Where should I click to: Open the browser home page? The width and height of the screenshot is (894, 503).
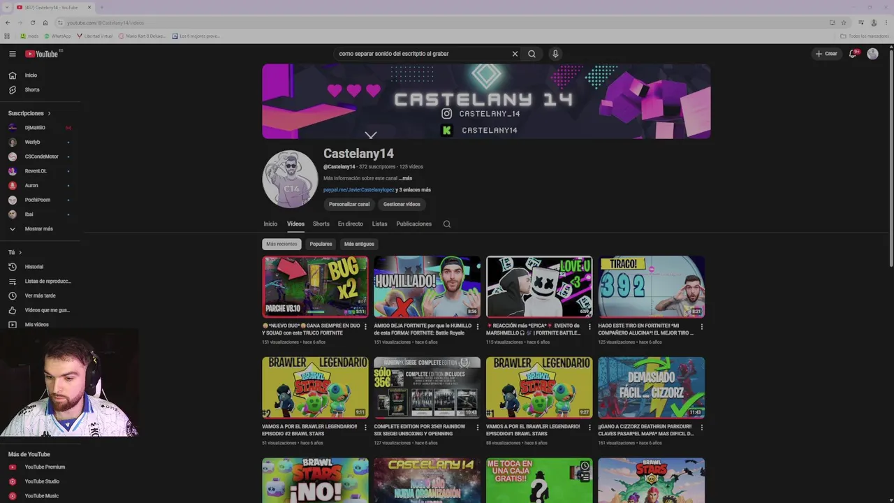coord(45,22)
